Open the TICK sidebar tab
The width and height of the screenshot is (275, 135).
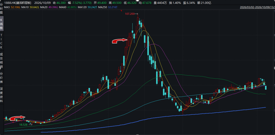point(1,41)
